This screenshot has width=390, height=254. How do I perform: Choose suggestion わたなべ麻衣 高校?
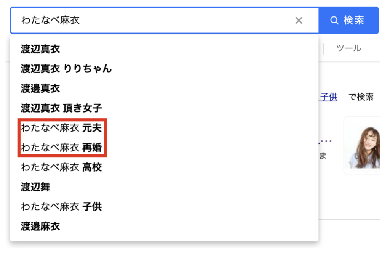(164, 167)
